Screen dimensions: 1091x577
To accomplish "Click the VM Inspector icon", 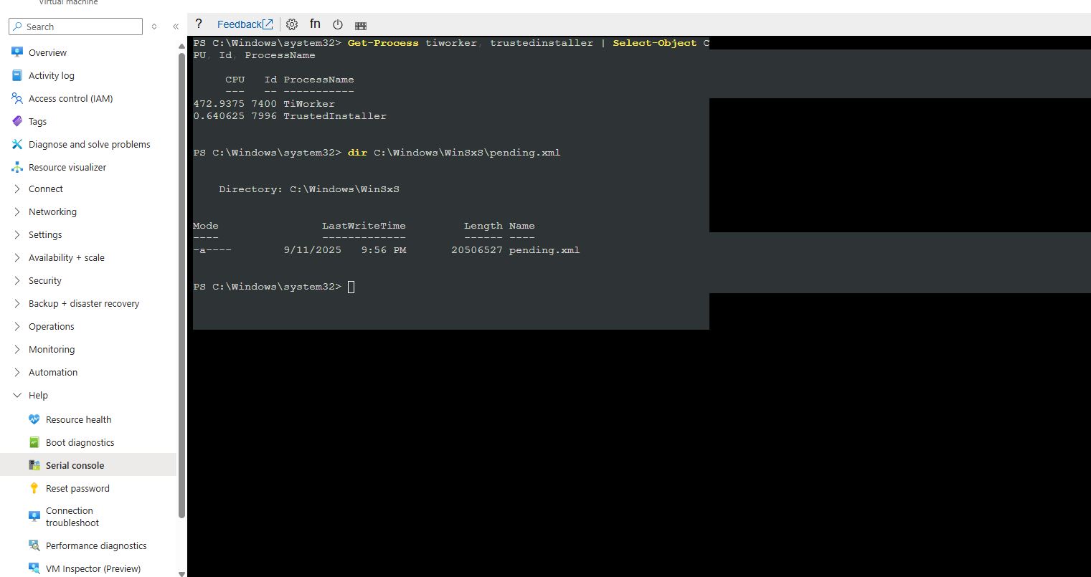I will (x=34, y=568).
